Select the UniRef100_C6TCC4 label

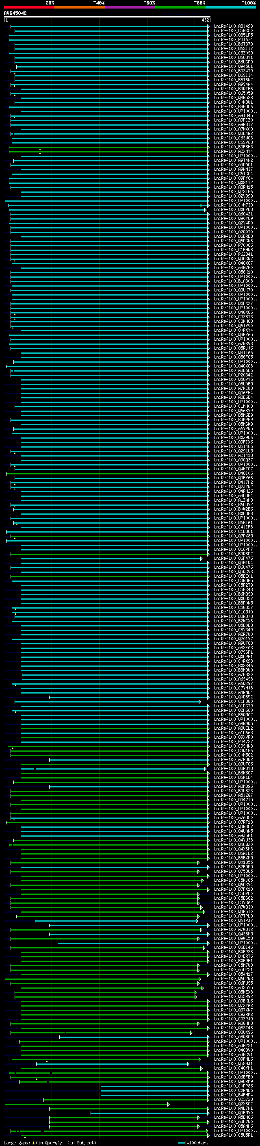click(x=233, y=174)
